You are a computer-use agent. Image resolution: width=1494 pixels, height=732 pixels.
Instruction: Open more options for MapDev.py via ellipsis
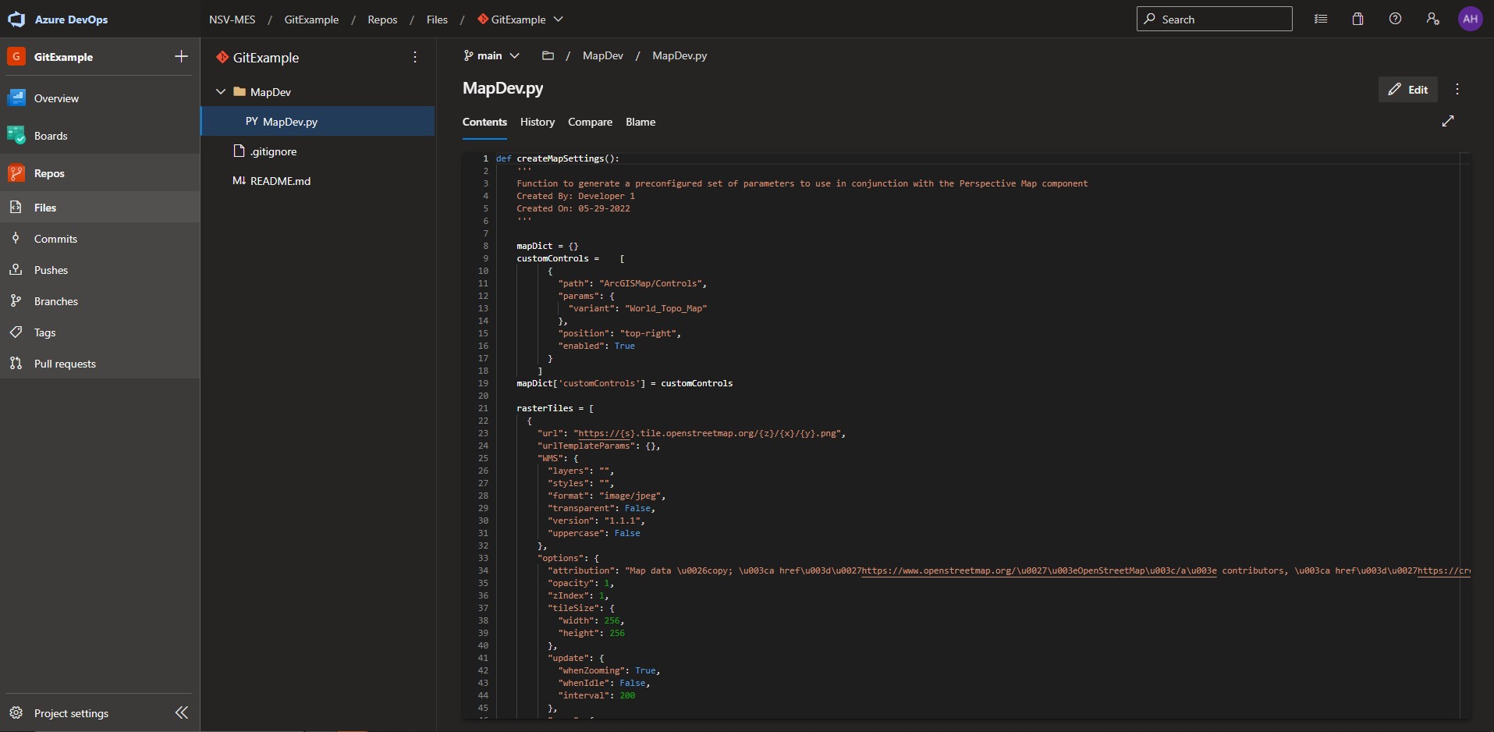click(x=1457, y=90)
